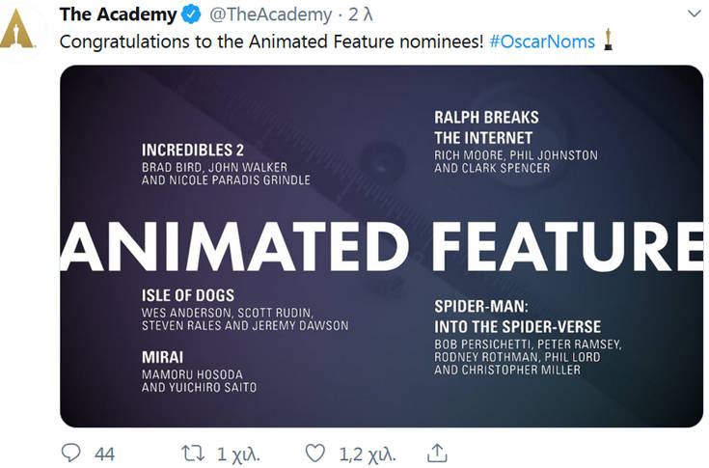Click the Oscar statuette emoji
The width and height of the screenshot is (709, 468).
608,40
